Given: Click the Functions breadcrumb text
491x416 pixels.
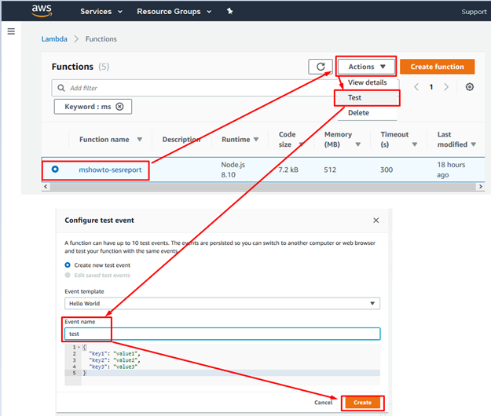Looking at the screenshot, I should (x=101, y=38).
